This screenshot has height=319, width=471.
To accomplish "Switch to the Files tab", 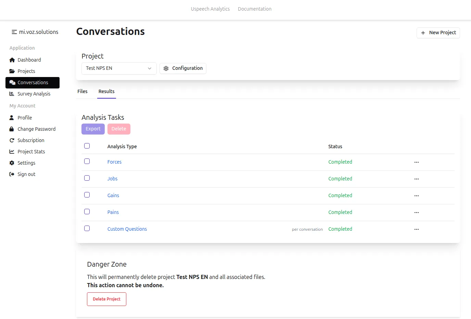I will 82,91.
